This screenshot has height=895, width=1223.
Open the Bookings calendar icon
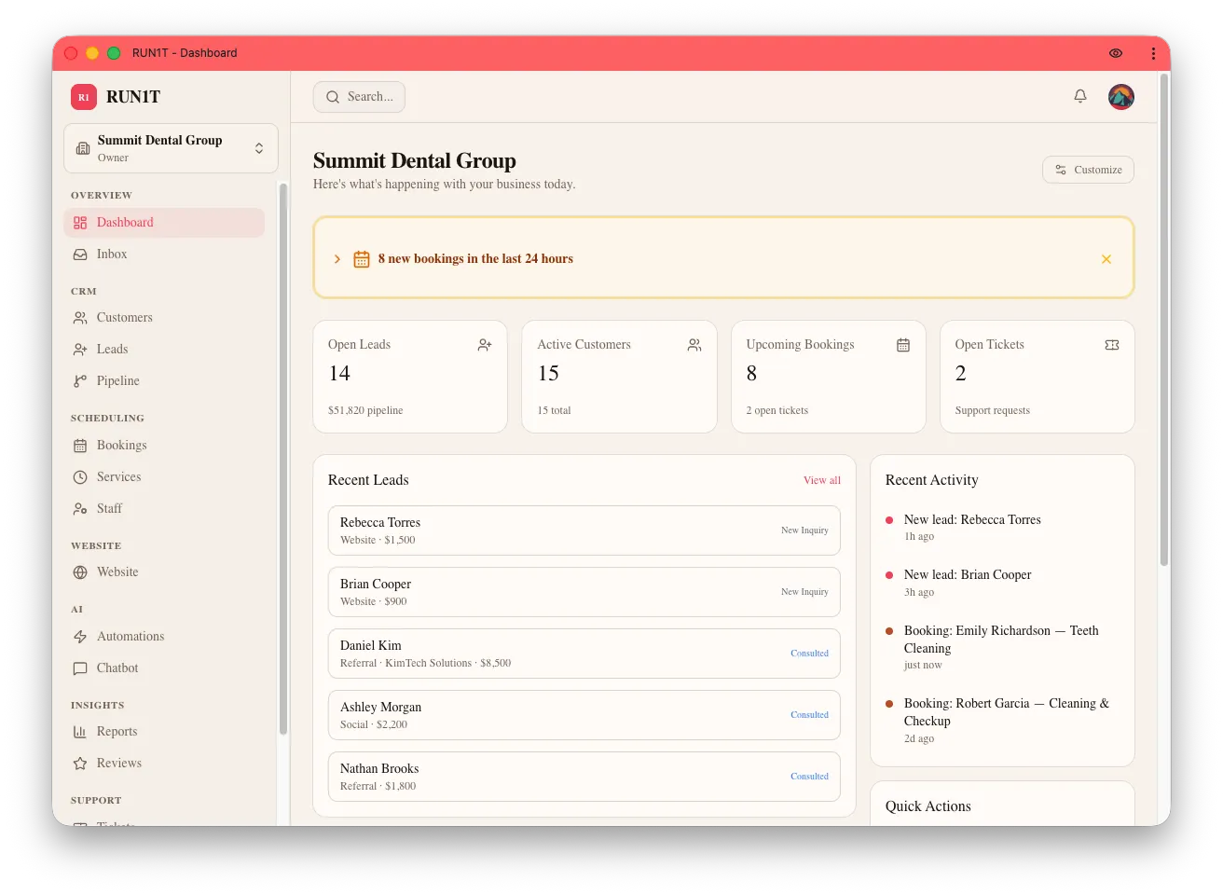[79, 445]
